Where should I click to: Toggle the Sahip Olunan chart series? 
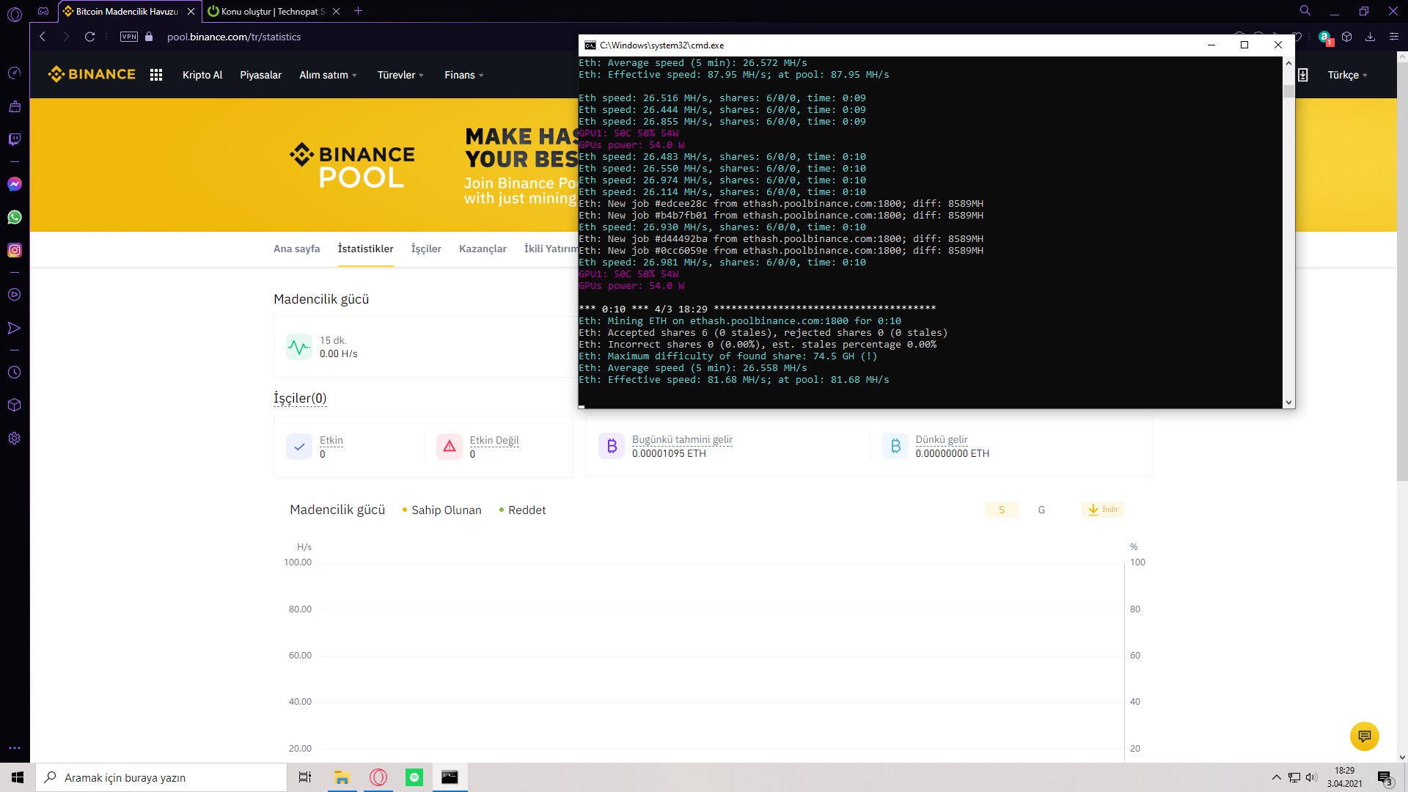coord(442,510)
